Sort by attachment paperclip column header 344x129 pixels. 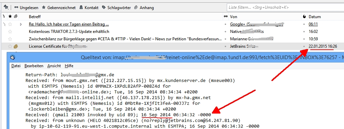tap(15, 17)
